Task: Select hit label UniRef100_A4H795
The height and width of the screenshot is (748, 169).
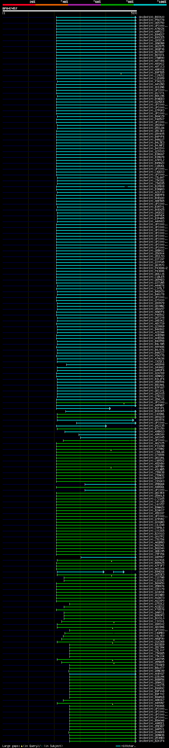Action: coord(151,659)
